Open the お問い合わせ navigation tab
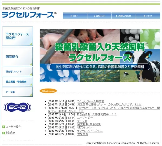 point(124,16)
